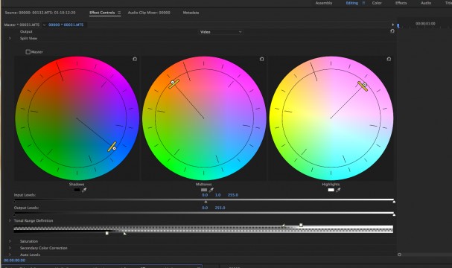Expand the Saturation section
Screen dimensions: 452x268
point(10,241)
